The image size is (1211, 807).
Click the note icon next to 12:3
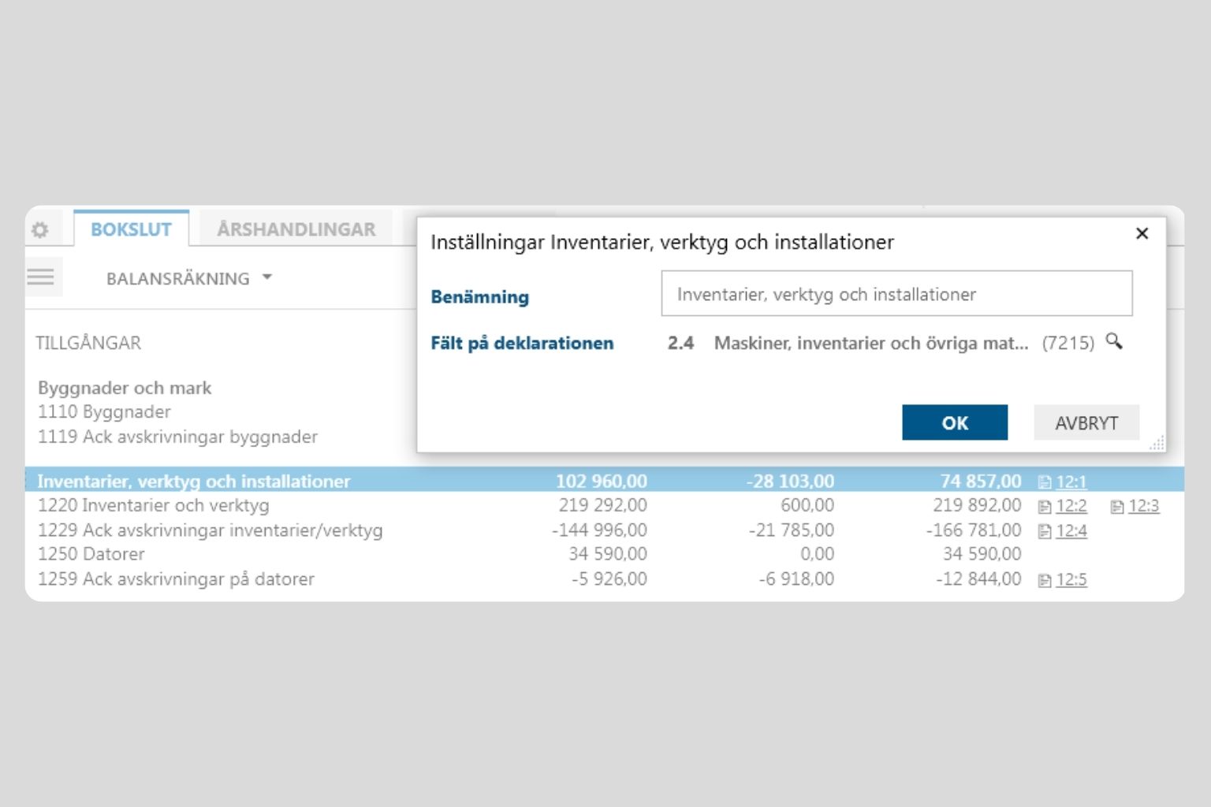click(x=1116, y=507)
